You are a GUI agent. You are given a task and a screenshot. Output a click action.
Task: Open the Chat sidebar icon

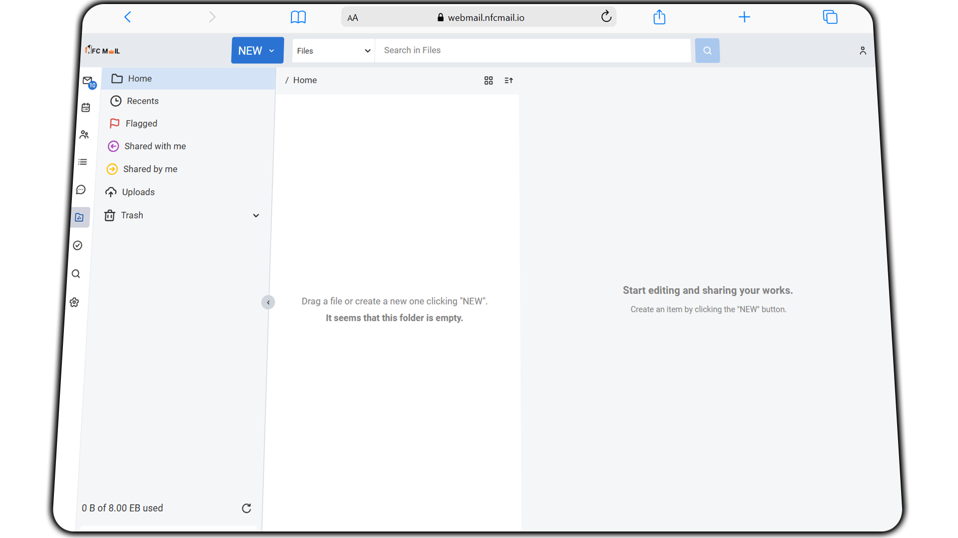[81, 190]
